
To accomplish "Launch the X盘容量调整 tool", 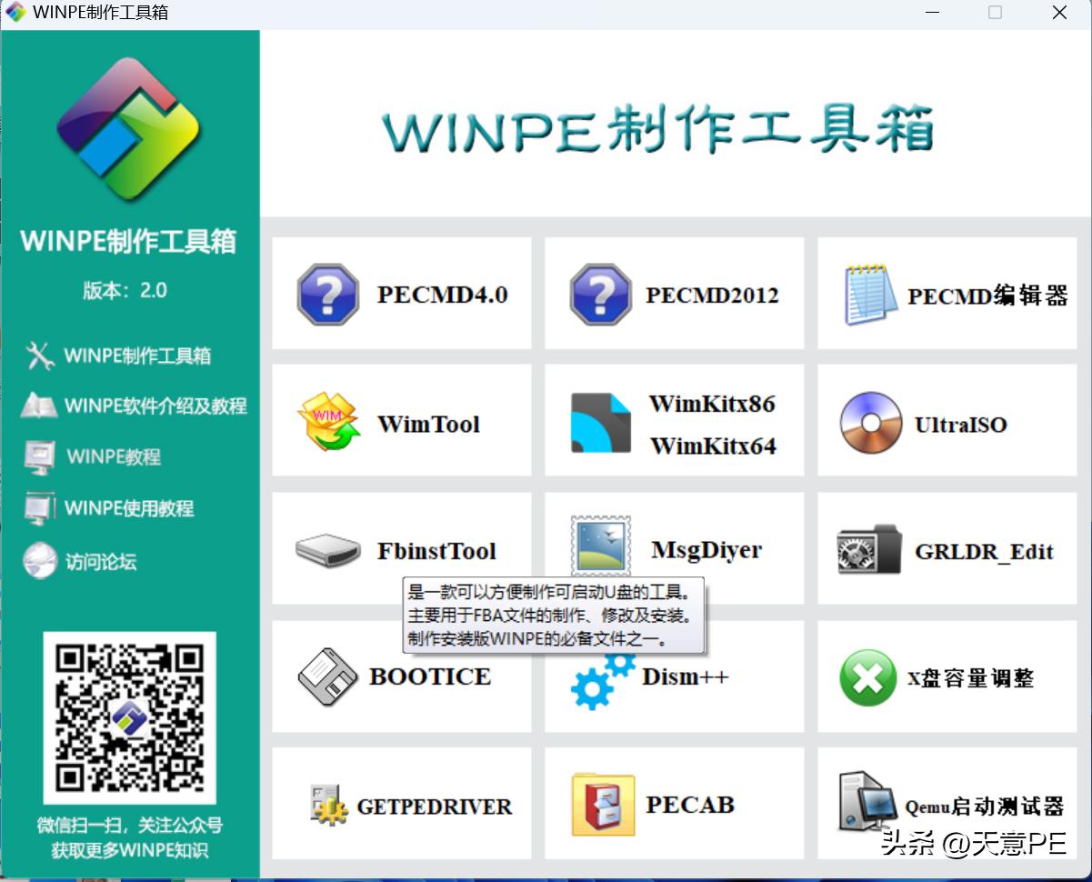I will (946, 677).
